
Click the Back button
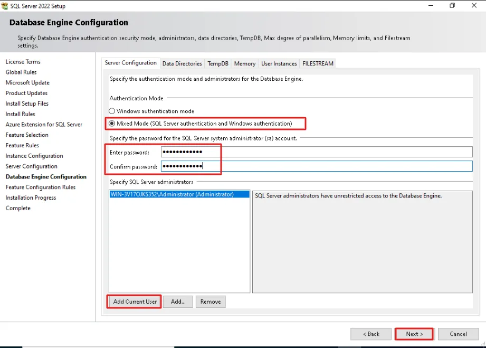(x=371, y=334)
